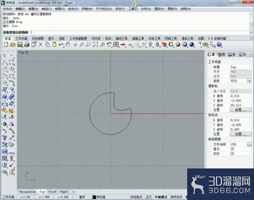Click the Explode tool icon in left toolbar
Image resolution: width=254 pixels, height=200 pixels.
click(x=11, y=110)
